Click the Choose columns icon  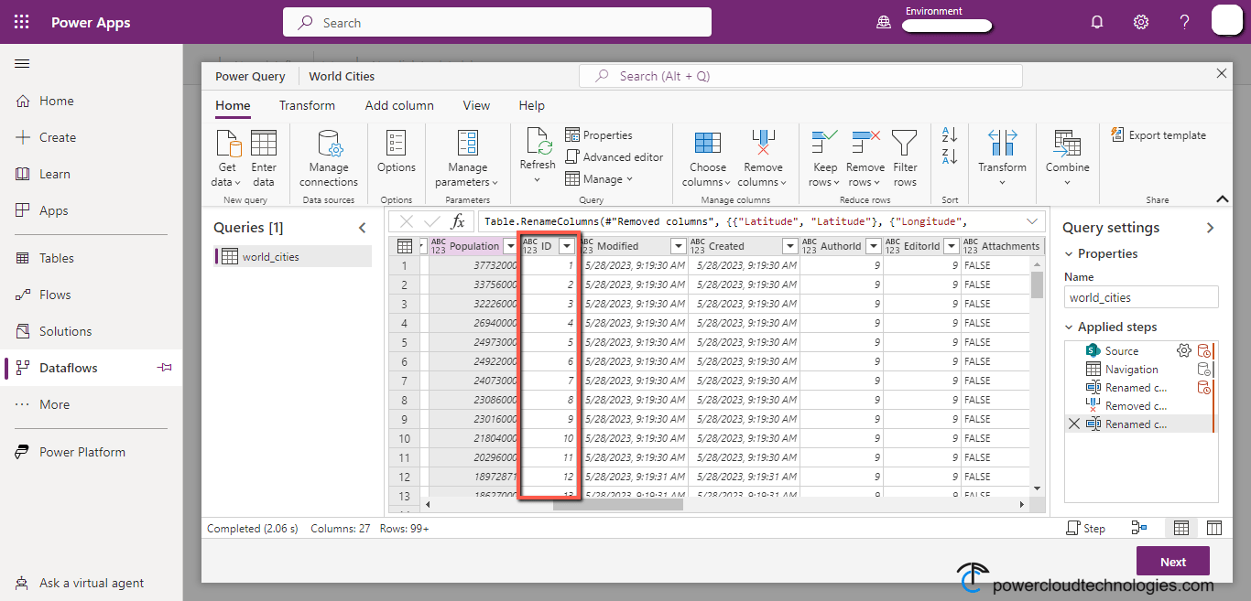(x=707, y=143)
